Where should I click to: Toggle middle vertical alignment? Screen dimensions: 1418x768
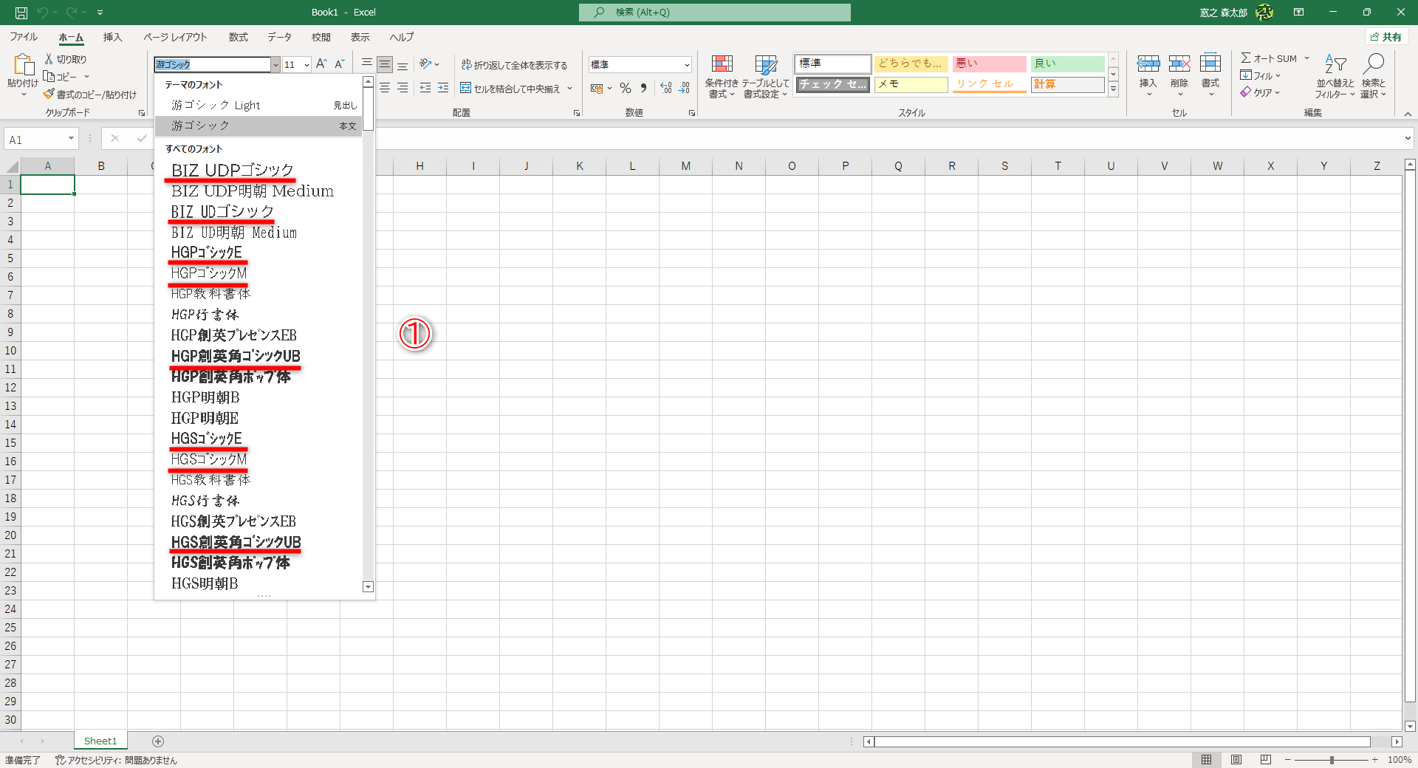(385, 64)
